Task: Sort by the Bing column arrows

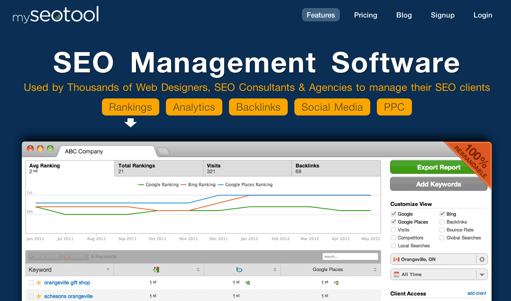Action: (x=275, y=270)
